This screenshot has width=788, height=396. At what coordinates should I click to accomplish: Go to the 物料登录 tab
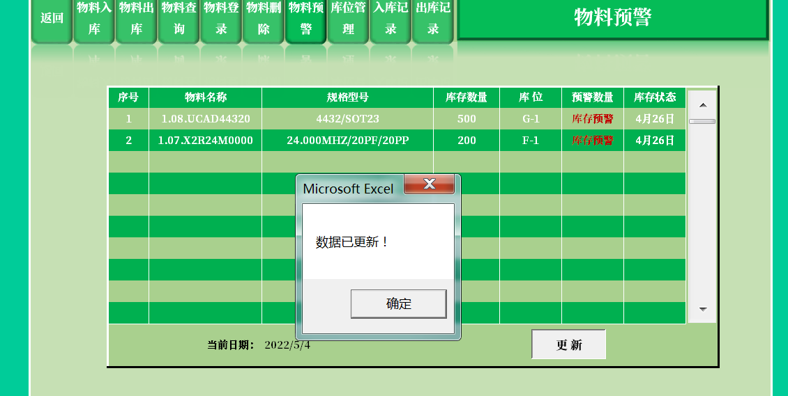(221, 20)
